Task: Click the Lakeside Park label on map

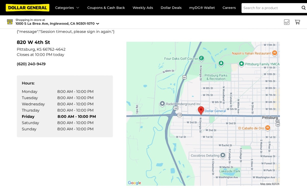Action: 230,171
